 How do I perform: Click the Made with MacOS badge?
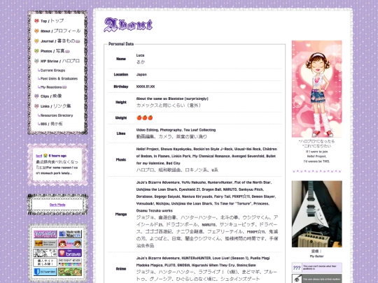tap(70, 234)
